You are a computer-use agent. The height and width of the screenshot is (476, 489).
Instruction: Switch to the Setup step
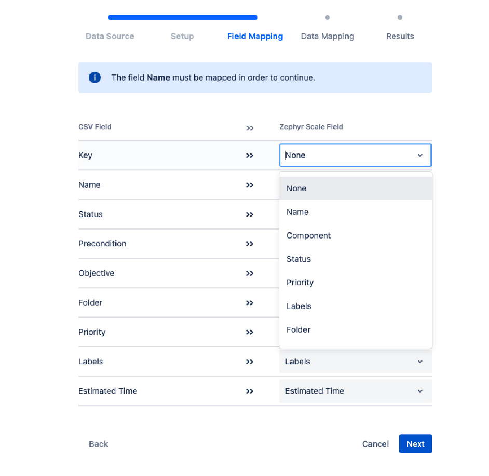[182, 36]
